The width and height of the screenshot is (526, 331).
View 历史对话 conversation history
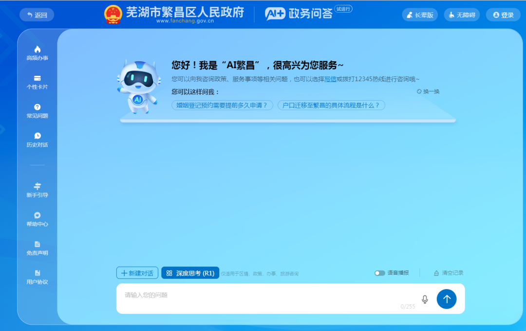click(37, 141)
